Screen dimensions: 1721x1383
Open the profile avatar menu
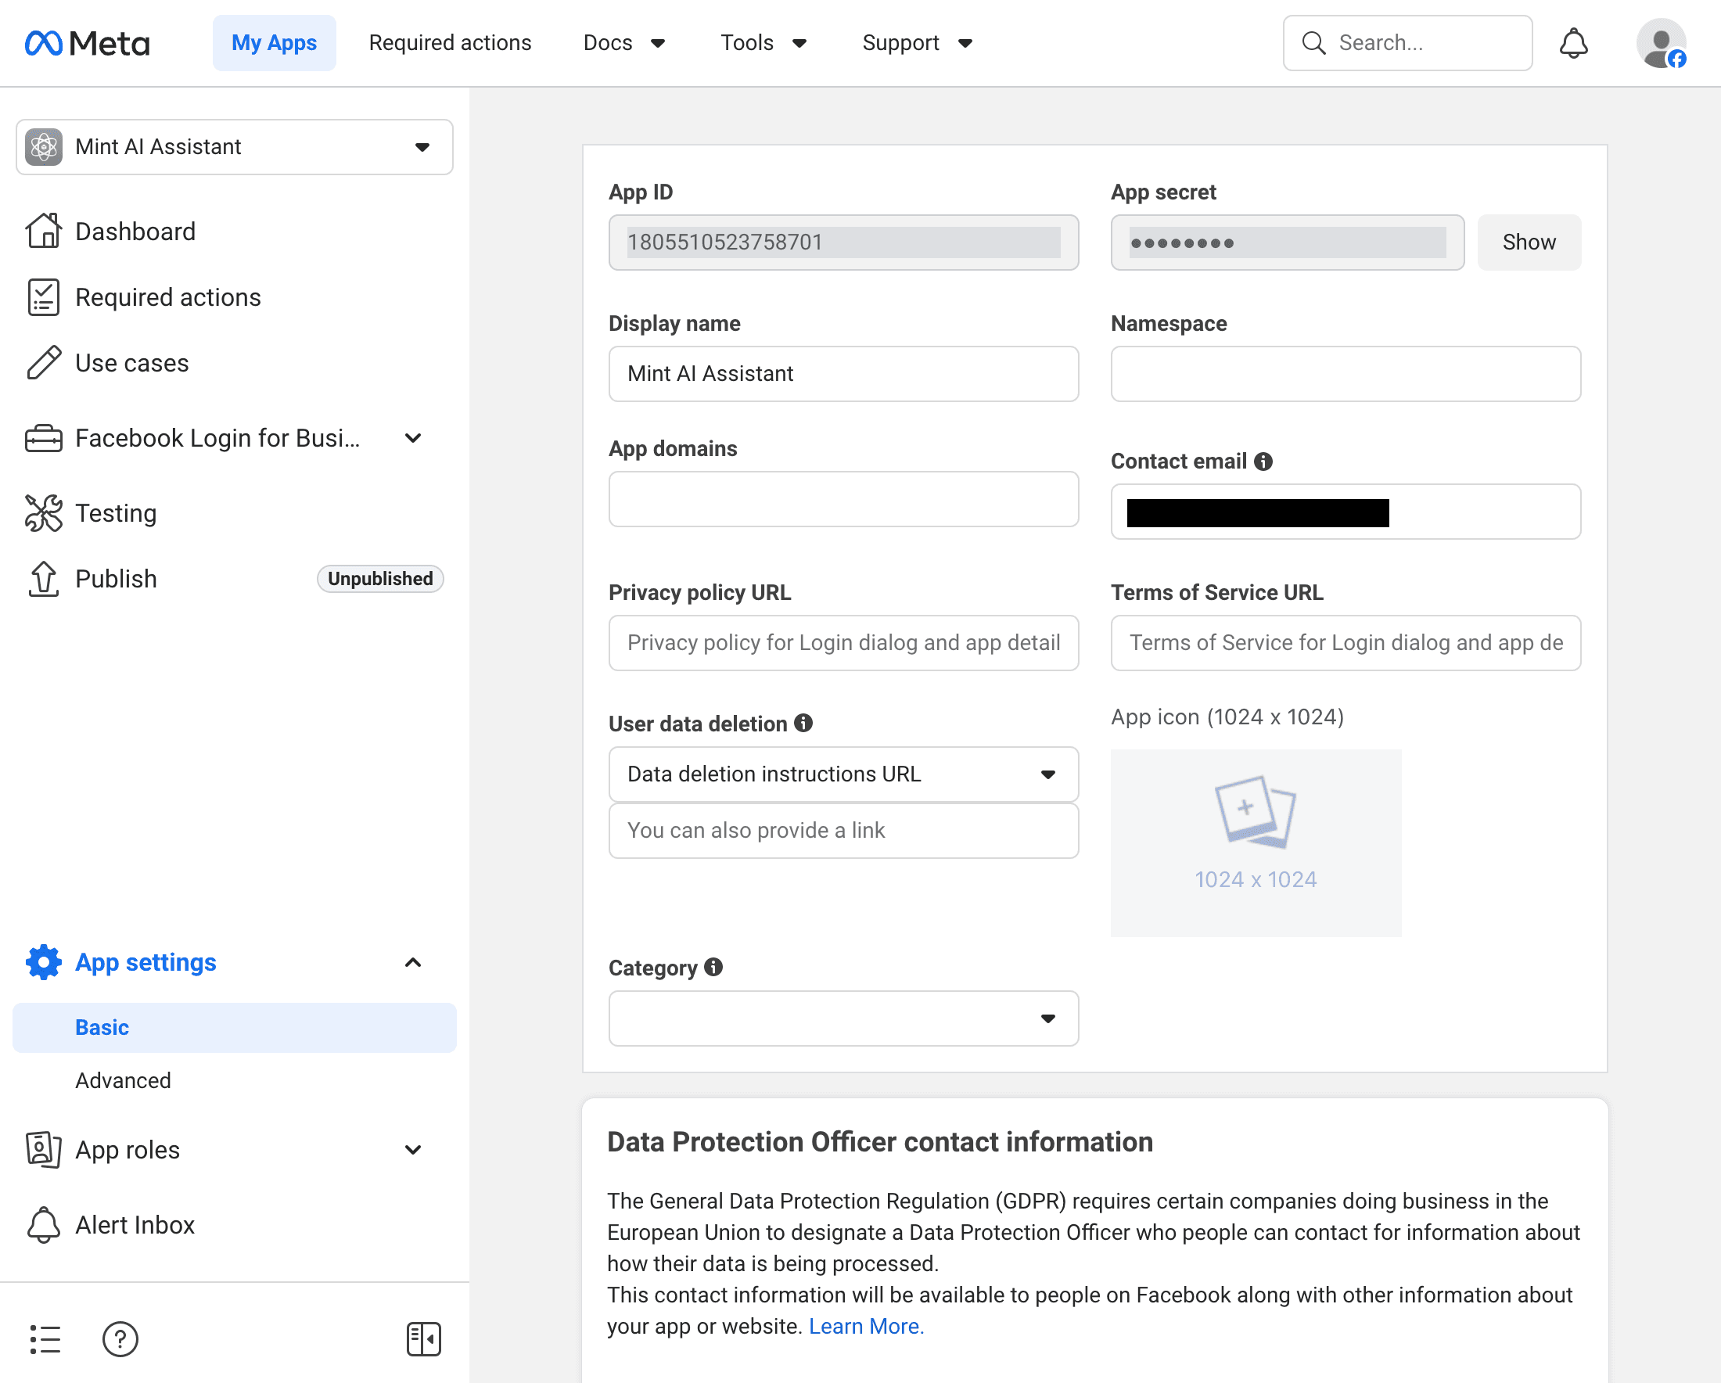point(1661,43)
